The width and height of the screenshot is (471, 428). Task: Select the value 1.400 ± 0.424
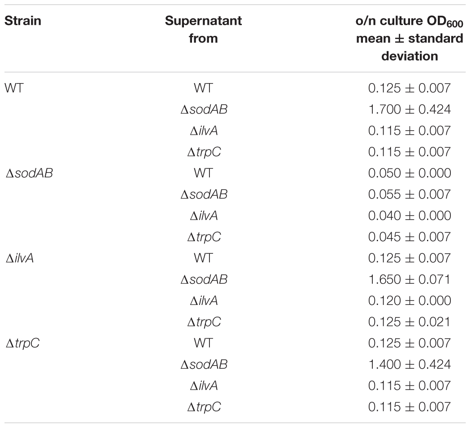click(410, 365)
